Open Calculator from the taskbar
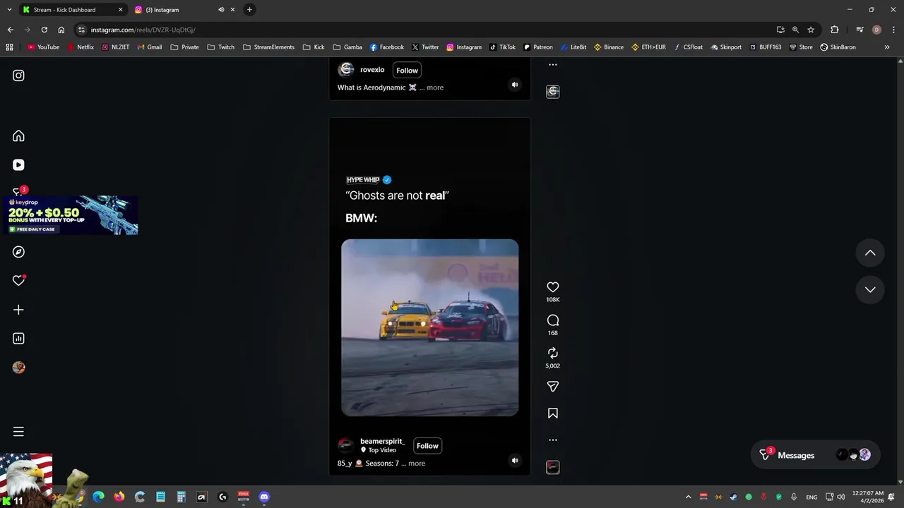Image resolution: width=904 pixels, height=508 pixels. click(181, 497)
